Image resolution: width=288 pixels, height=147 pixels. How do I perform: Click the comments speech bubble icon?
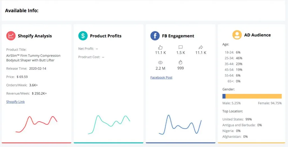pyautogui.click(x=181, y=47)
